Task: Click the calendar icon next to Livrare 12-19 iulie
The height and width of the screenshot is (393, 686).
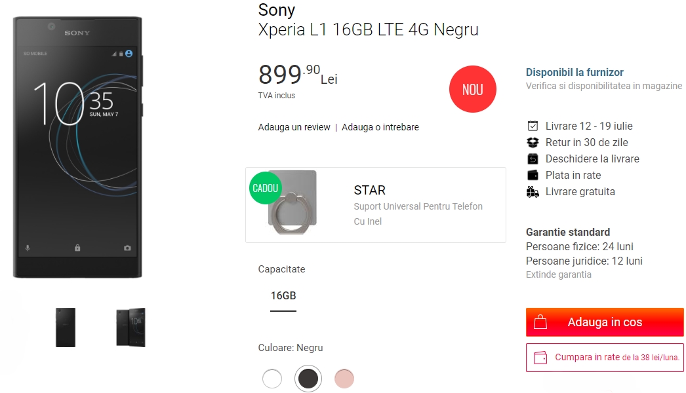Action: coord(533,125)
